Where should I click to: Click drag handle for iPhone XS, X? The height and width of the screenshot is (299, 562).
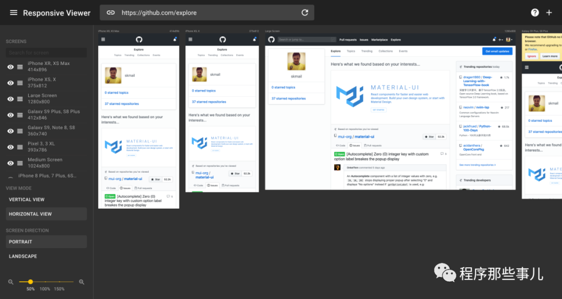click(x=20, y=83)
